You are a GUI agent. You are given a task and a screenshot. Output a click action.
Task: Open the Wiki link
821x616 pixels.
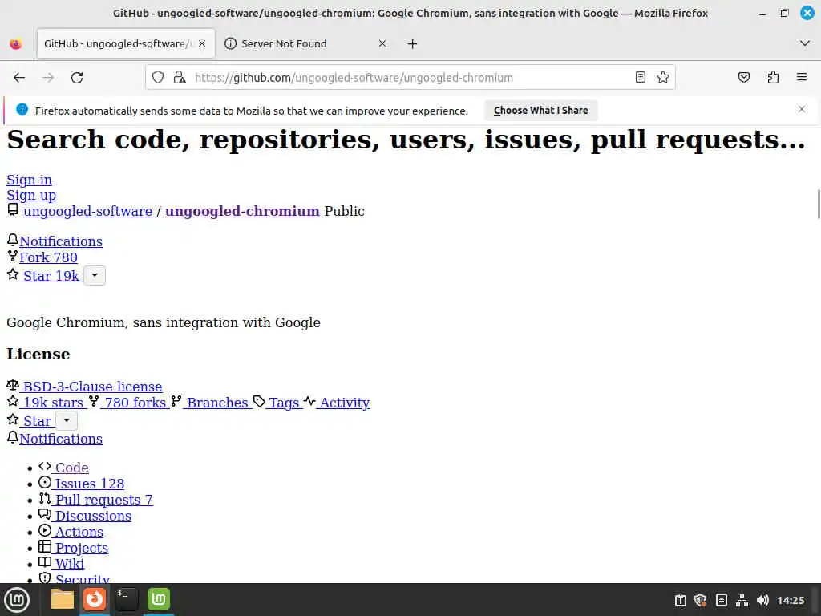[69, 564]
